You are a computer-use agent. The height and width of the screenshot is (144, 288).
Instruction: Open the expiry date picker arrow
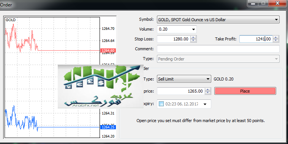click(x=205, y=104)
